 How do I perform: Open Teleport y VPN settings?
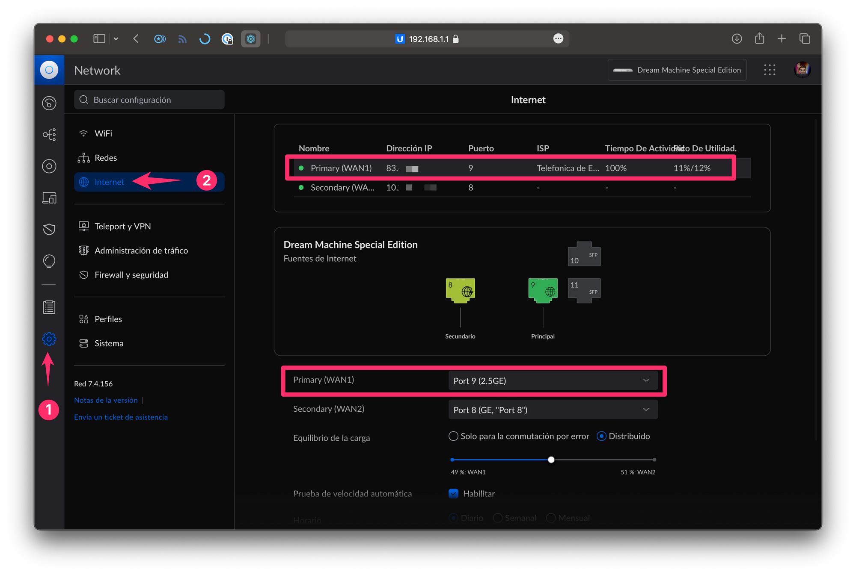coord(149,226)
